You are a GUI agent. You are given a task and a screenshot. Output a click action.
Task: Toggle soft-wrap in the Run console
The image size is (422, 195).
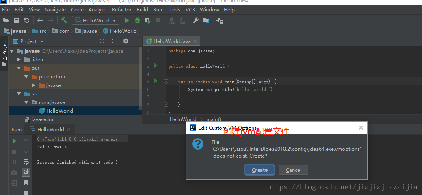26,162
